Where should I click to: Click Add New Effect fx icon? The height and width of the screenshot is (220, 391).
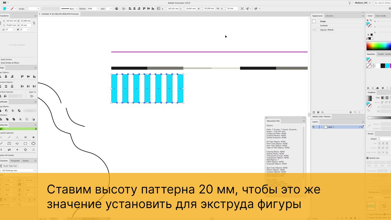pos(323,112)
